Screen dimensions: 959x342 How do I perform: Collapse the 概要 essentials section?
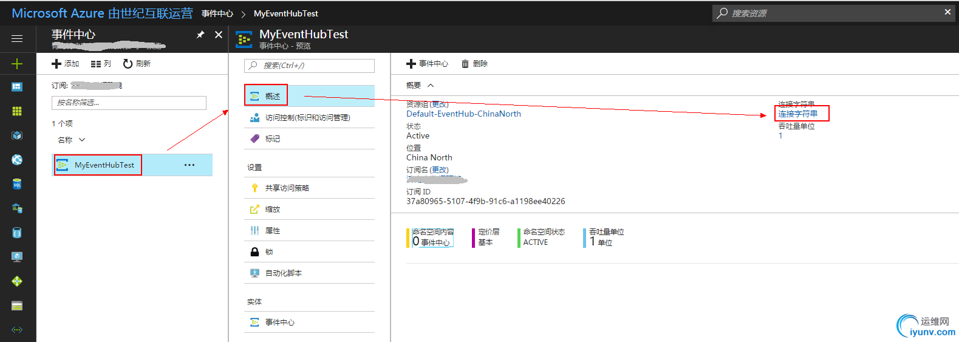coord(431,85)
